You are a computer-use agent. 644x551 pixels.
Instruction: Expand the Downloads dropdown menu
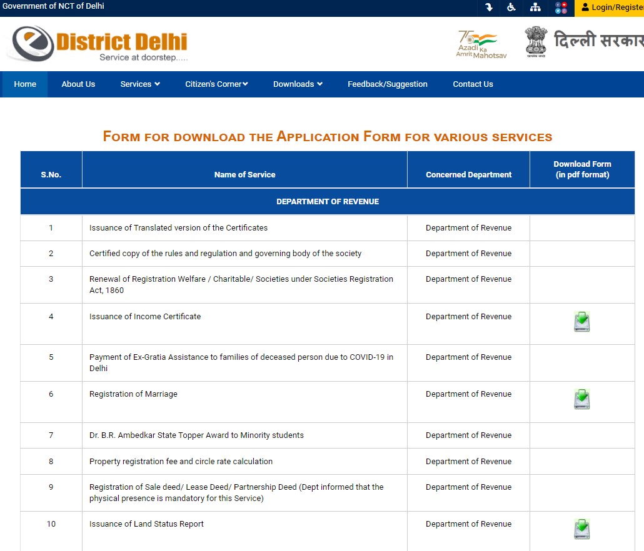[298, 84]
